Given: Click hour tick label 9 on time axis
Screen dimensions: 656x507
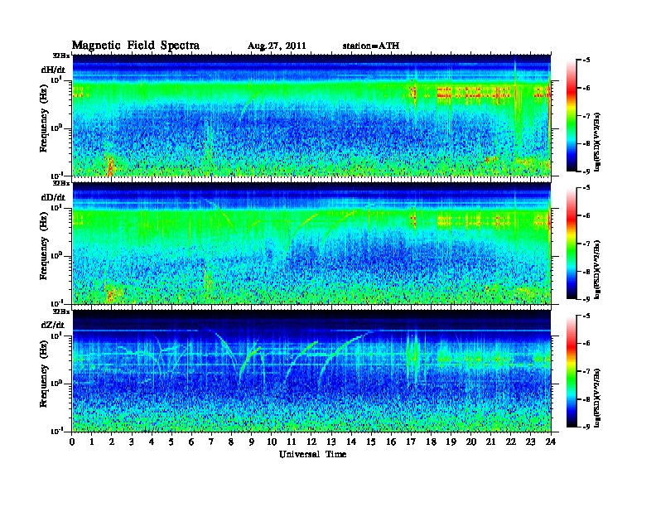Looking at the screenshot, I should click(252, 442).
